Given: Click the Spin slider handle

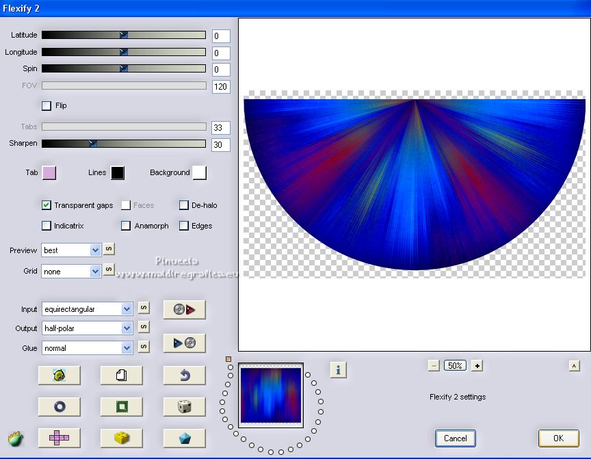Looking at the screenshot, I should point(124,68).
